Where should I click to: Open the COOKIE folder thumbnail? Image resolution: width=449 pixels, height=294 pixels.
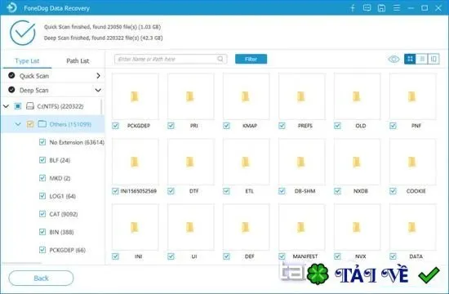[x=412, y=162]
